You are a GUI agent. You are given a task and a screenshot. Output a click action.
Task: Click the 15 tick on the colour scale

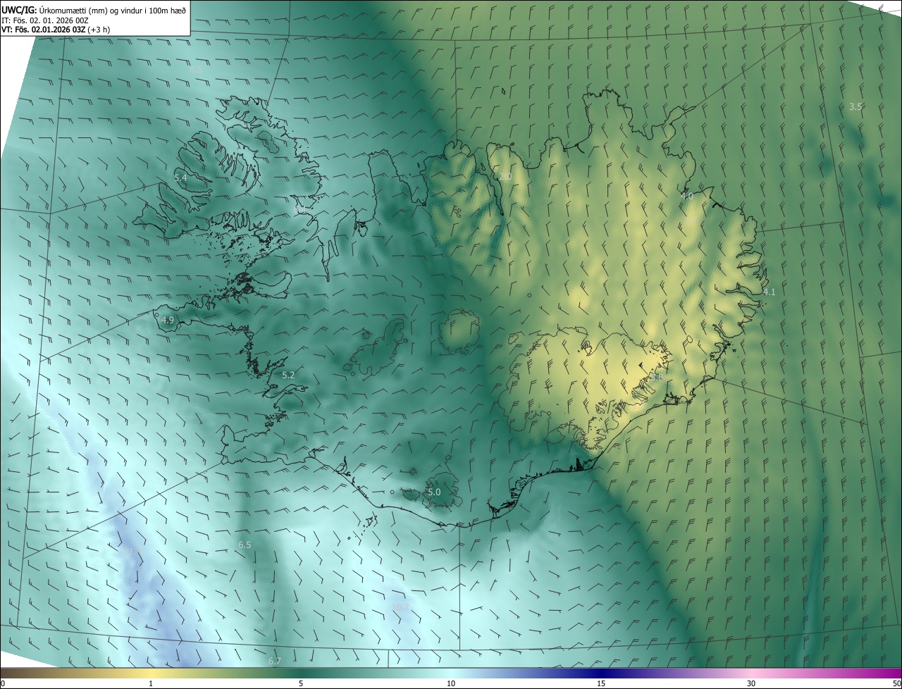[601, 683]
